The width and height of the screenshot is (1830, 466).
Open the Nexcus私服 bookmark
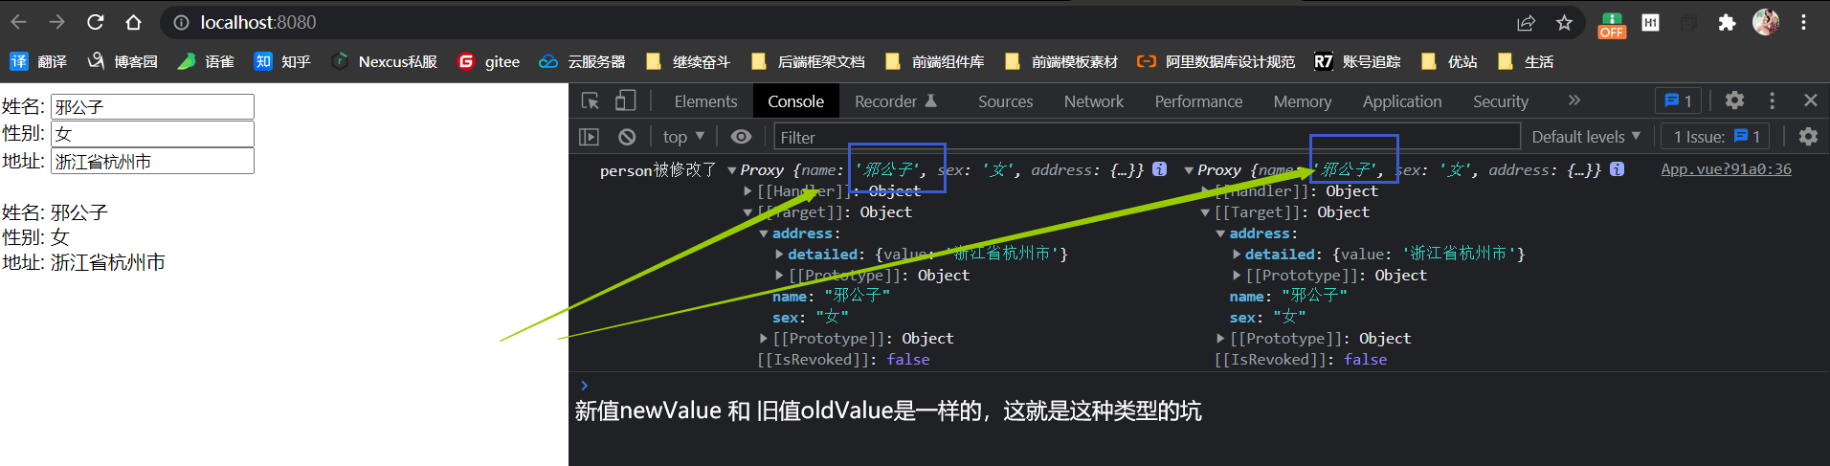click(x=384, y=61)
